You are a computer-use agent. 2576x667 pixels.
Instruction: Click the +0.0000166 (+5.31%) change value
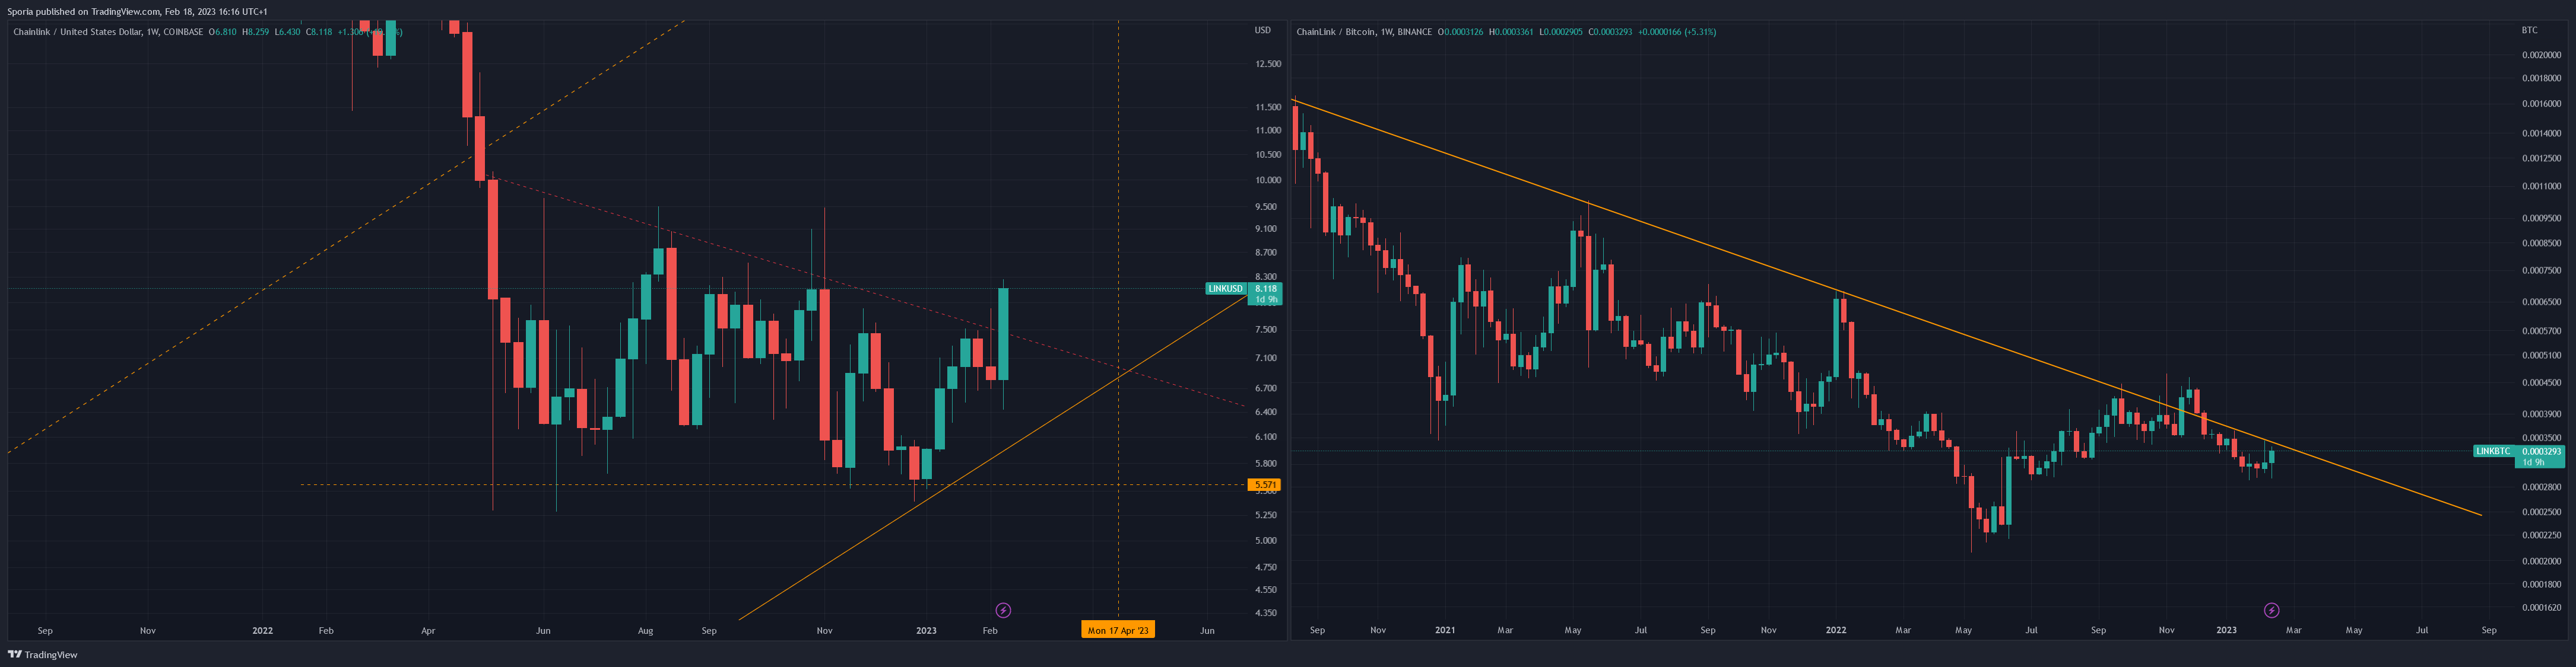click(x=1677, y=32)
